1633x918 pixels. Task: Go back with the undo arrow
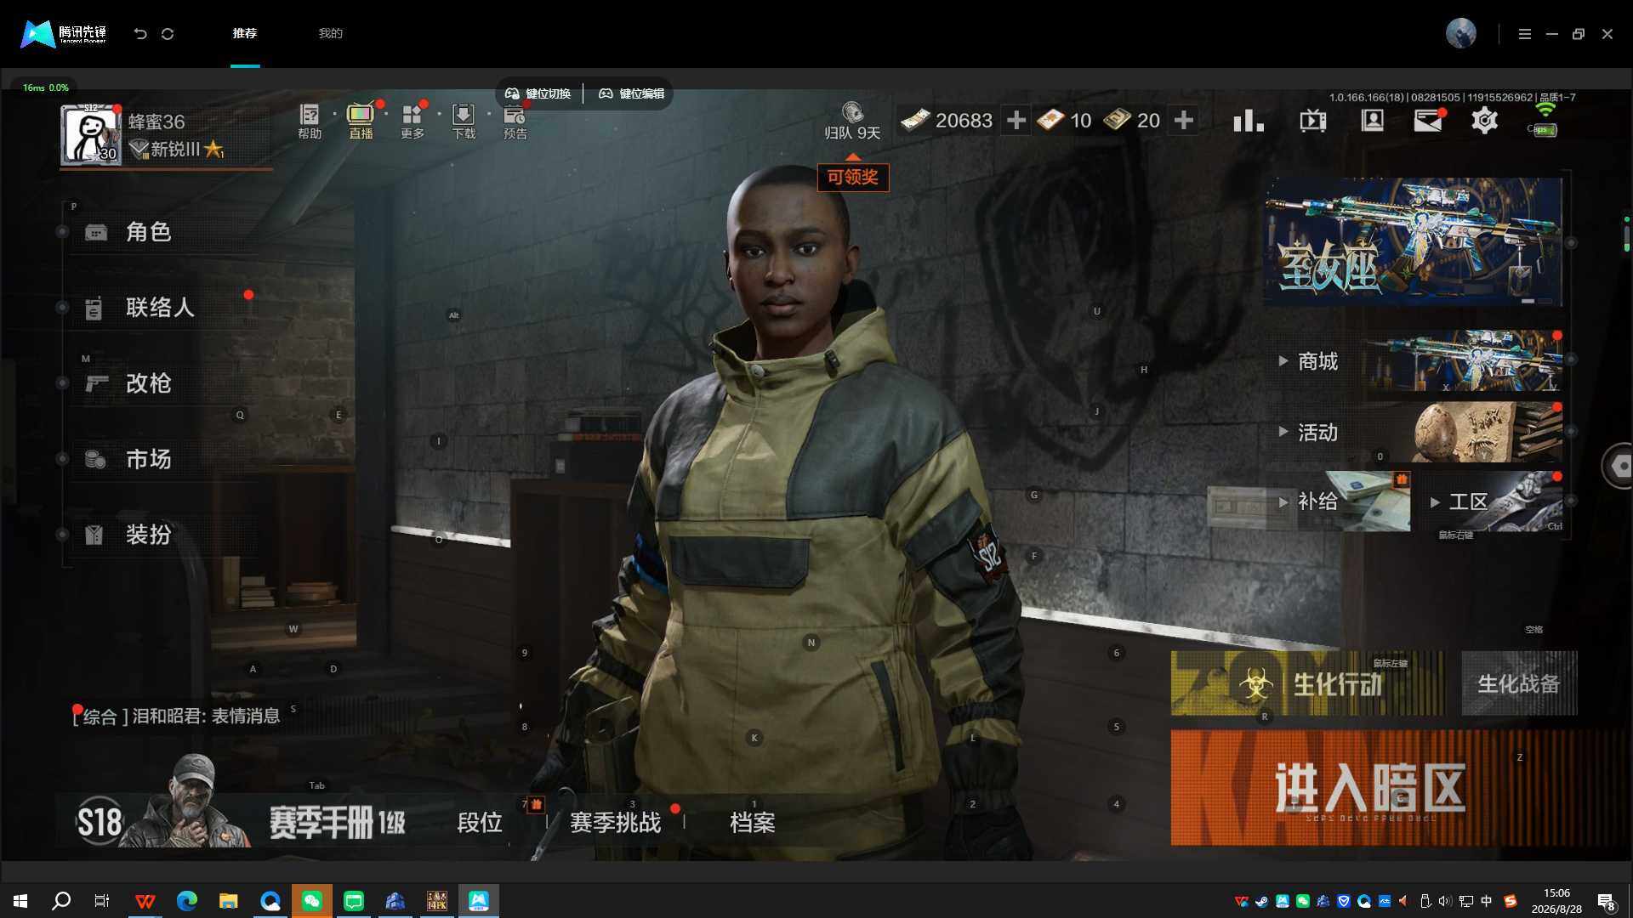click(x=140, y=33)
